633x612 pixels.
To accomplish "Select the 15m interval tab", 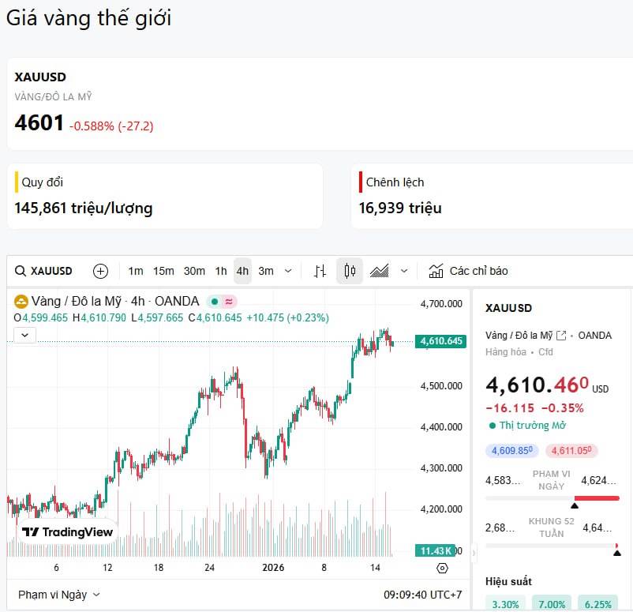I will coord(163,270).
